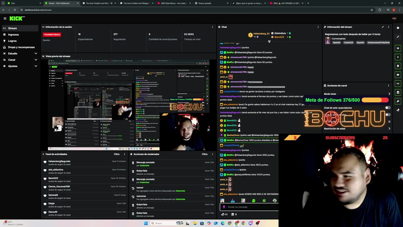The image size is (403, 227).
Task: Expand Restricción de edad options arrow
Action: point(389,129)
